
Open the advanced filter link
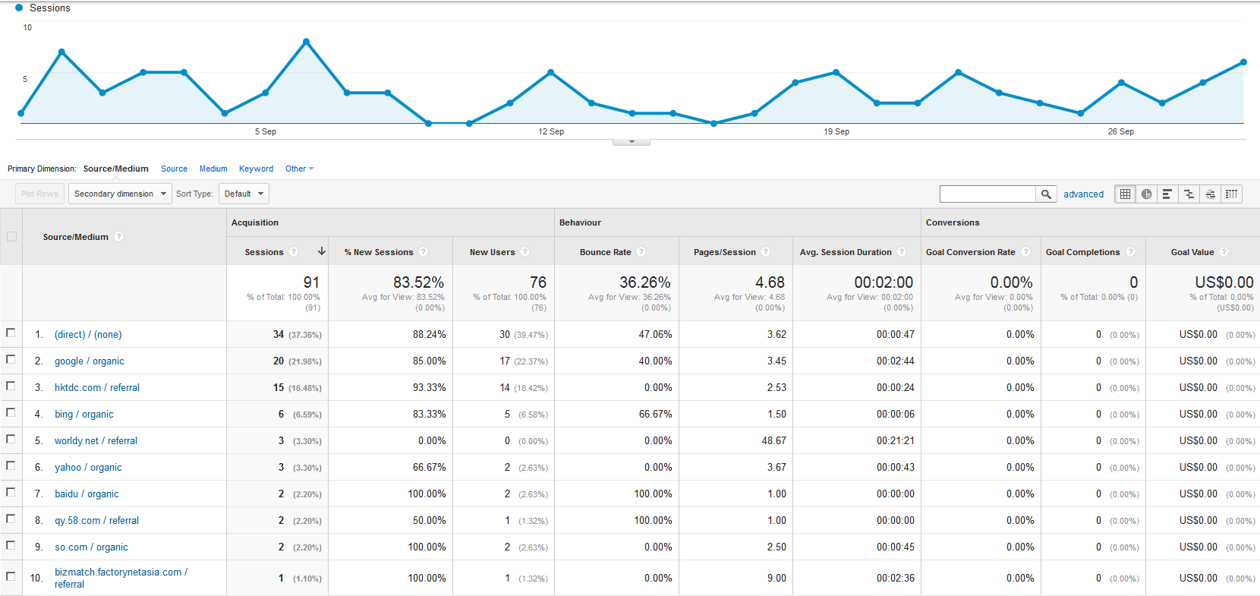(x=1083, y=194)
